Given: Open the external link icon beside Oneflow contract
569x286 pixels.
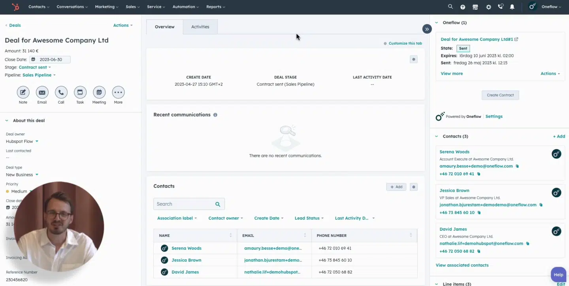Looking at the screenshot, I should pyautogui.click(x=516, y=39).
